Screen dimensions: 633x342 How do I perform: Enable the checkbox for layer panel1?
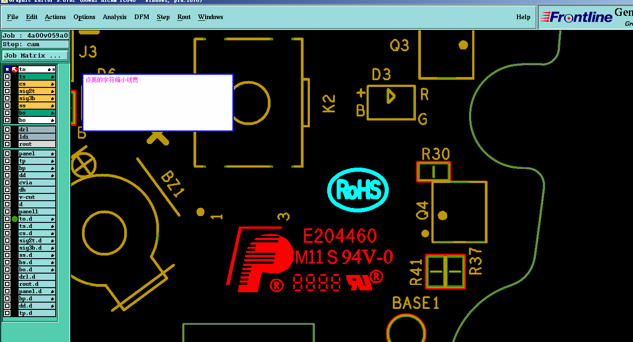[7, 212]
